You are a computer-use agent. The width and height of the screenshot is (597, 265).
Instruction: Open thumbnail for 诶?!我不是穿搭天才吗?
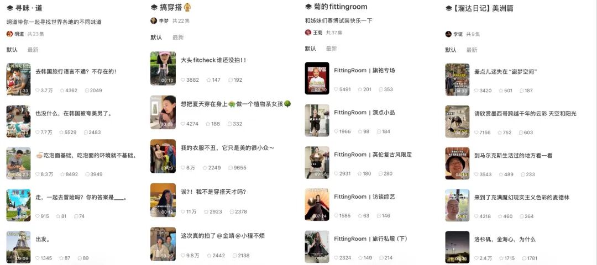click(163, 200)
